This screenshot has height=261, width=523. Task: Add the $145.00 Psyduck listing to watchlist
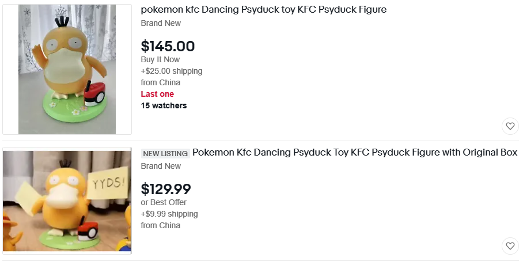click(510, 126)
